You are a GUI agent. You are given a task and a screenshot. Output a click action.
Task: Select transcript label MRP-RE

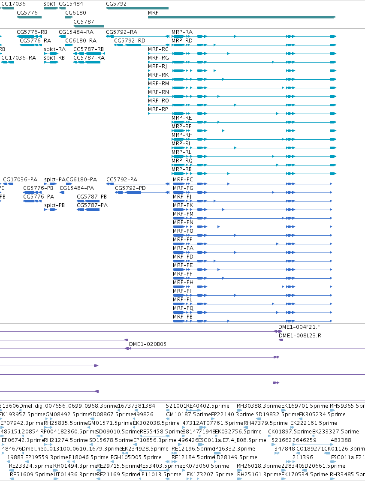point(182,118)
